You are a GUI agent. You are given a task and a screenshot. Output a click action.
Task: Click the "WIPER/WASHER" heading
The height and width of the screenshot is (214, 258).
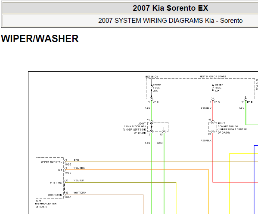(40, 39)
